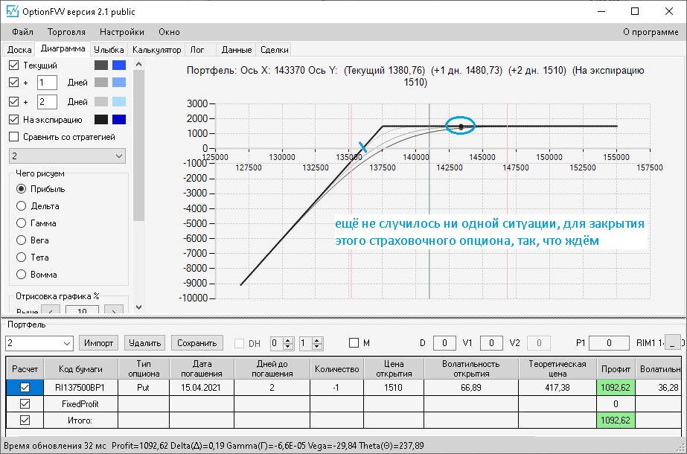Click the small underscore button next to RIM1
The width and height of the screenshot is (687, 454).
point(673,343)
